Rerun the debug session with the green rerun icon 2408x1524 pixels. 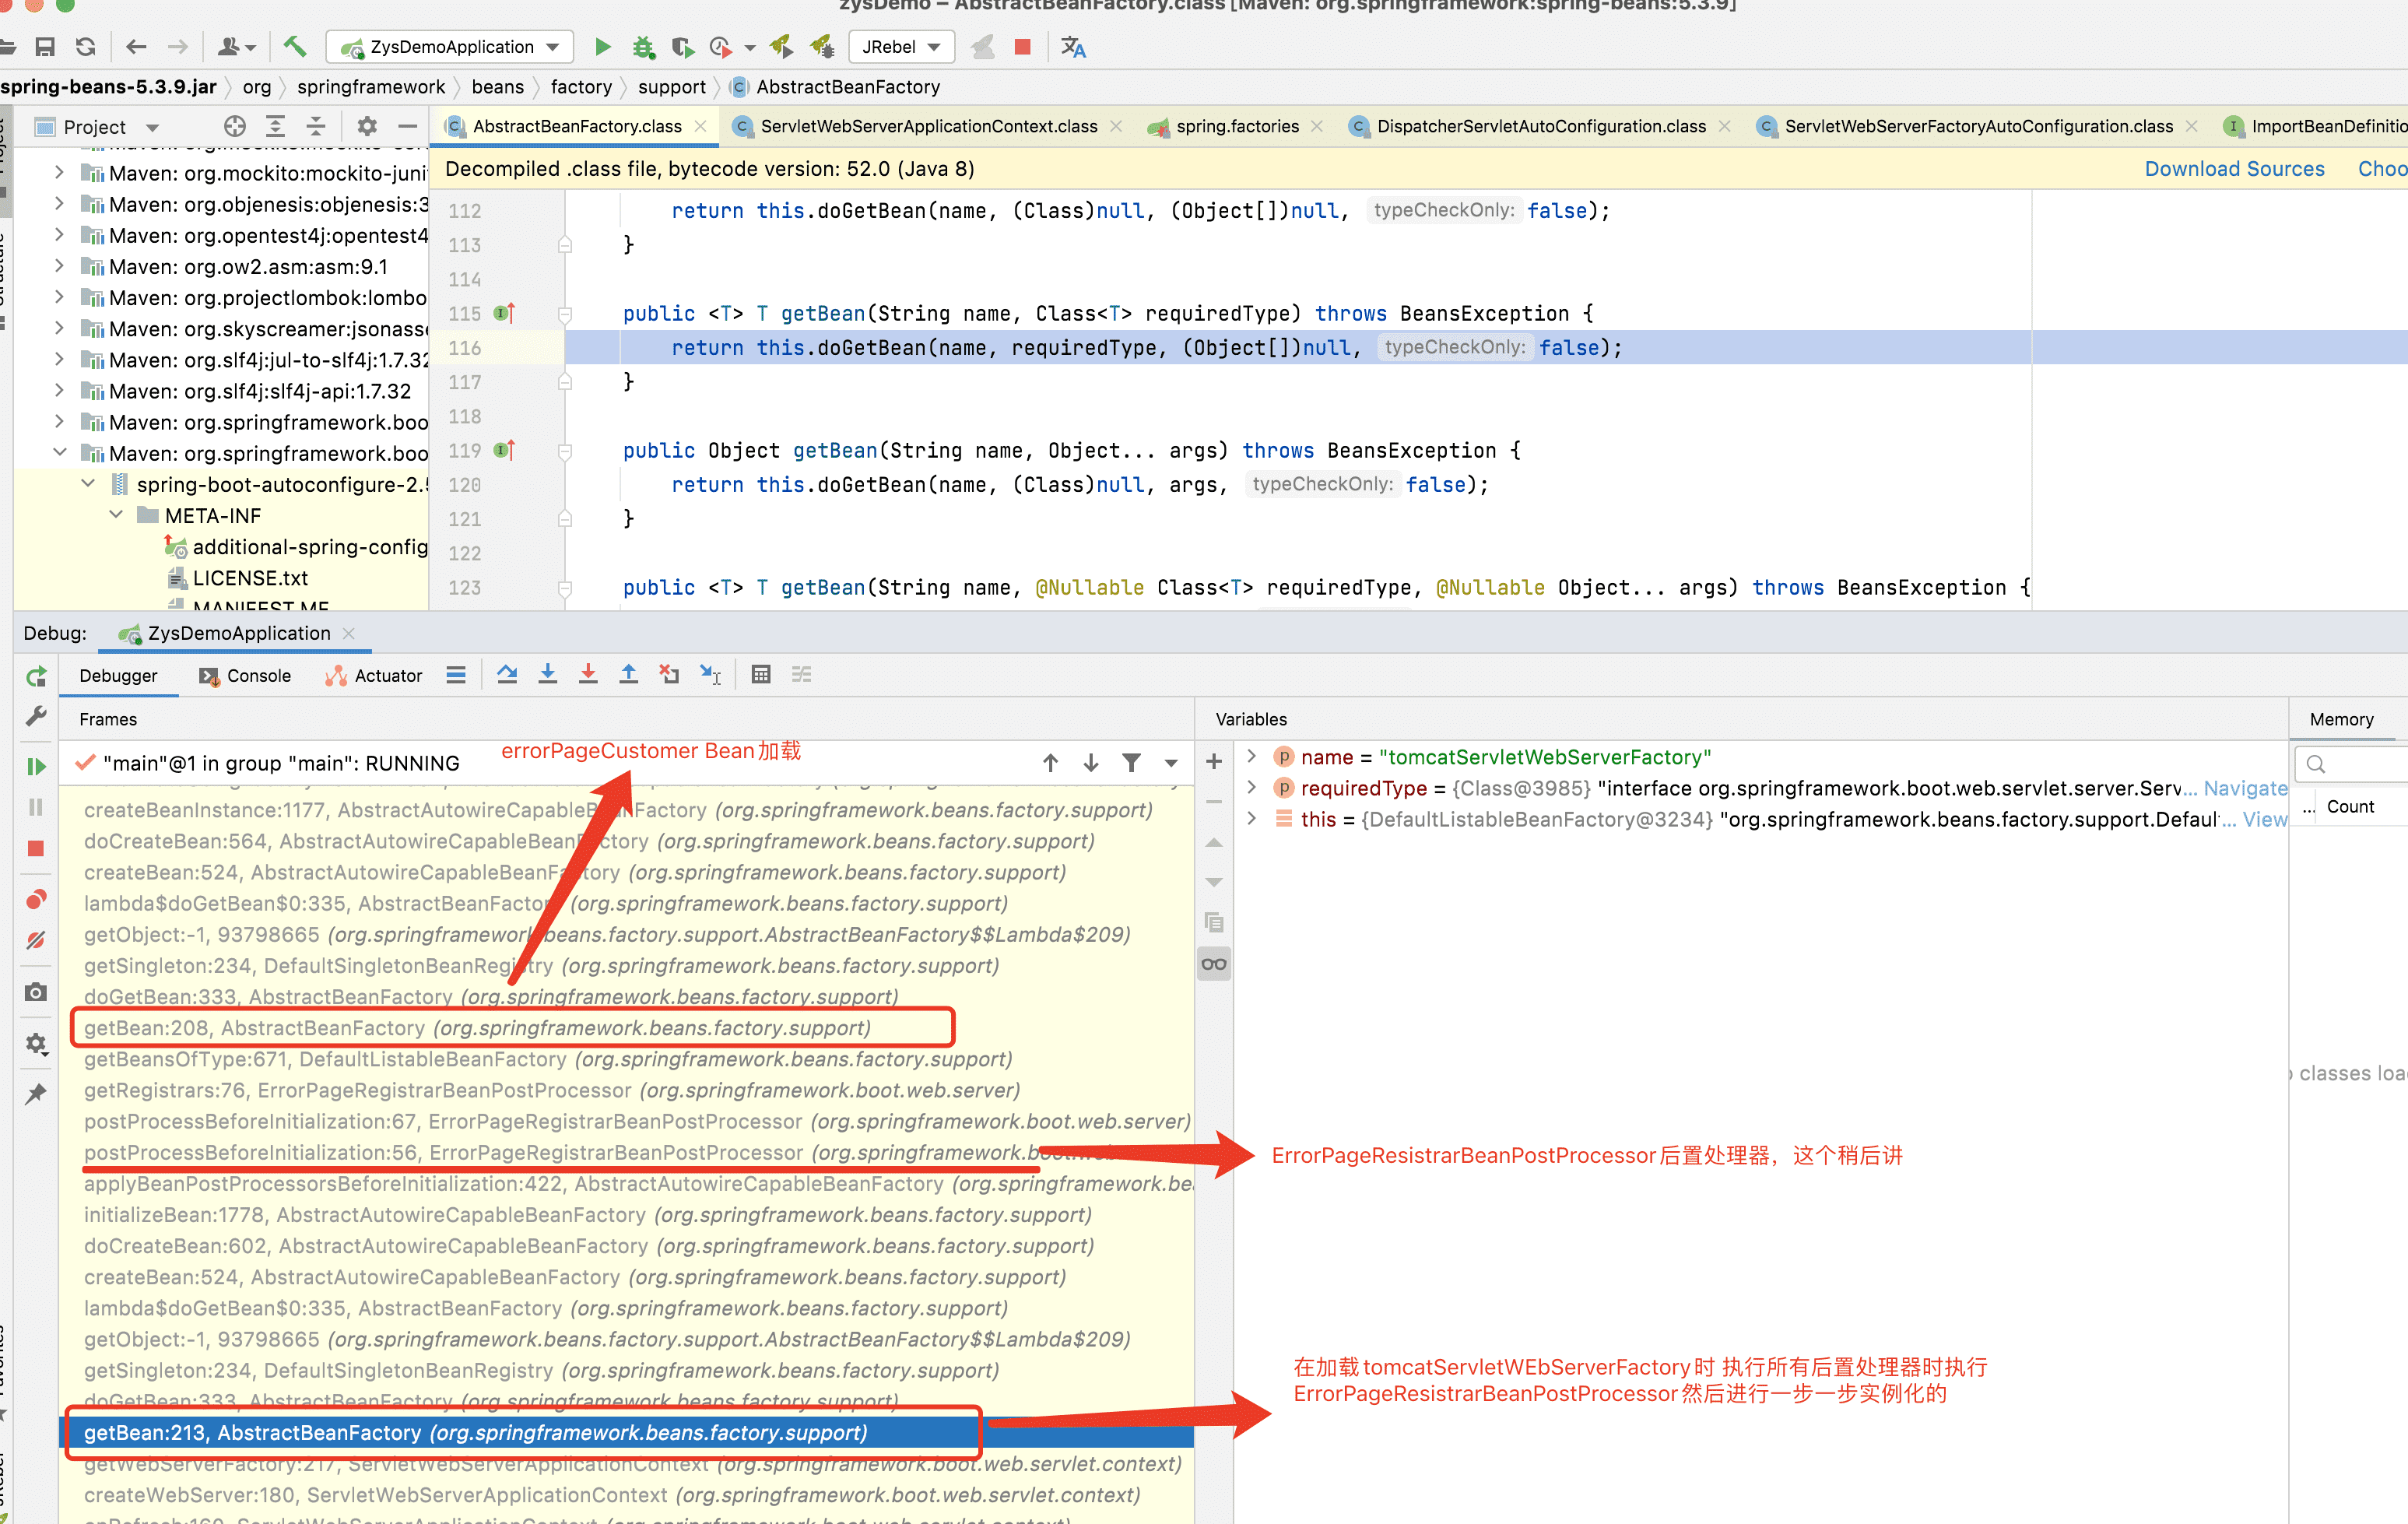point(36,677)
